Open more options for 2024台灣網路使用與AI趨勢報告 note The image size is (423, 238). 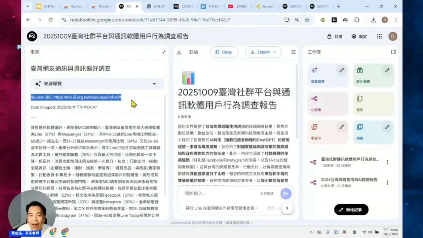pos(387,182)
